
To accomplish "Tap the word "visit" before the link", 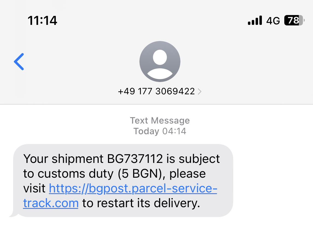I will [x=34, y=189].
